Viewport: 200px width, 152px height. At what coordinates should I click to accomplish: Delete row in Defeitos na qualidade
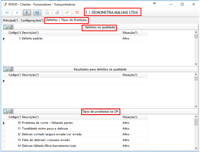tap(11, 27)
